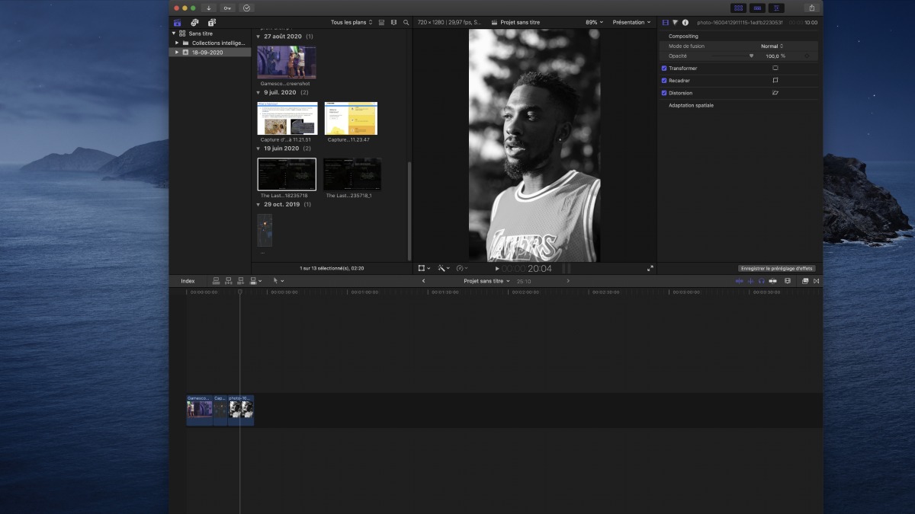
Task: Expand Collections intelligentes folder
Action: coord(177,43)
